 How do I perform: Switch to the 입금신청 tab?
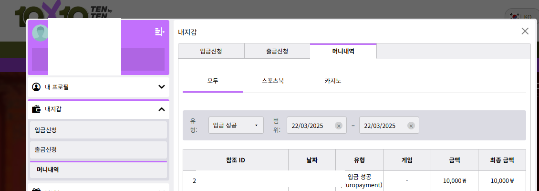click(211, 51)
